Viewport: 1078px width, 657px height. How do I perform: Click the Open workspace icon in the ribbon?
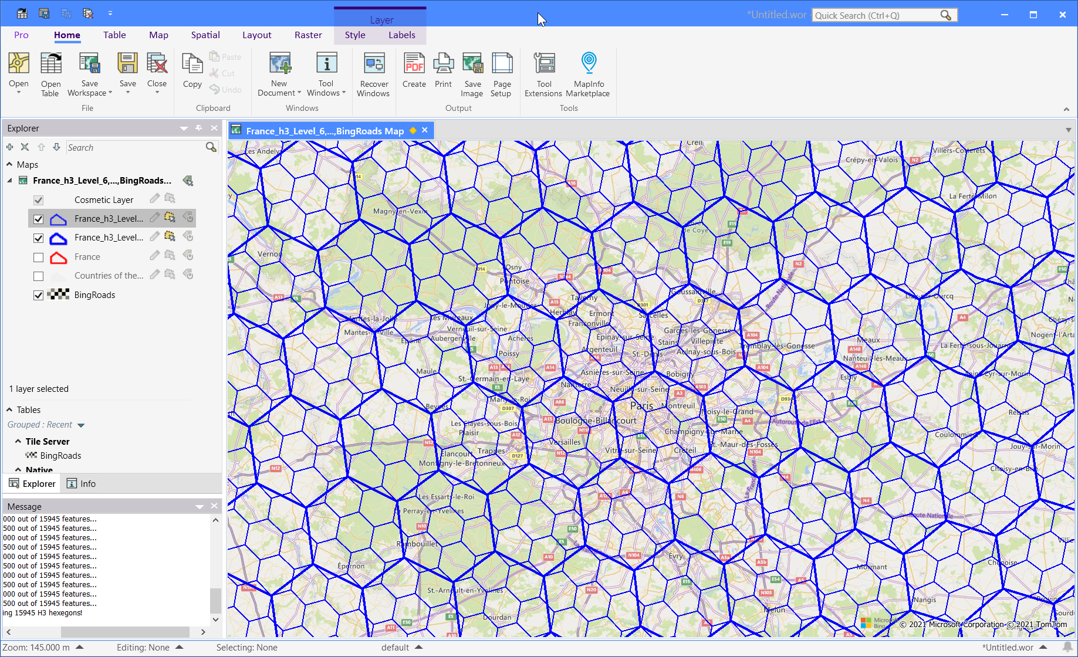coord(19,63)
